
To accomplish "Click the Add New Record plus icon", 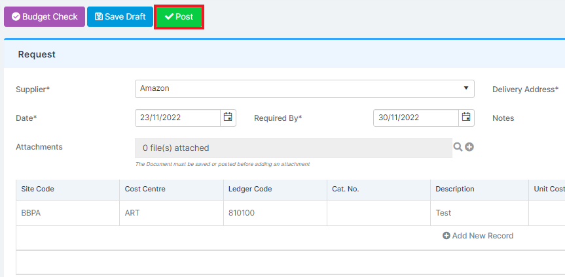I will [446, 236].
